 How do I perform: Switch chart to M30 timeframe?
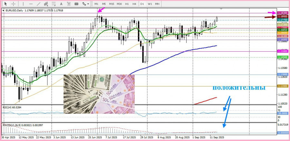coord(119,4)
